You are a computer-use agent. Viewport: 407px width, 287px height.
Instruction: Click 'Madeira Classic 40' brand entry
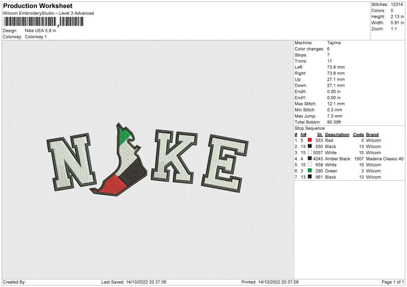pos(385,158)
